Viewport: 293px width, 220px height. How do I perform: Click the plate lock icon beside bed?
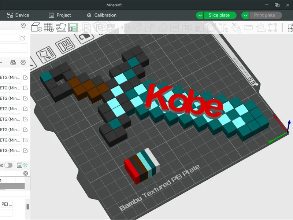pyautogui.click(x=85, y=36)
